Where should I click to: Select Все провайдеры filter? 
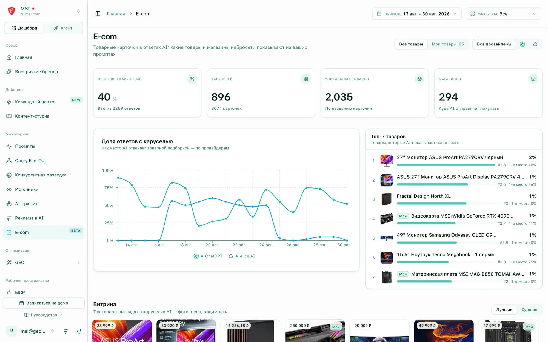[494, 44]
